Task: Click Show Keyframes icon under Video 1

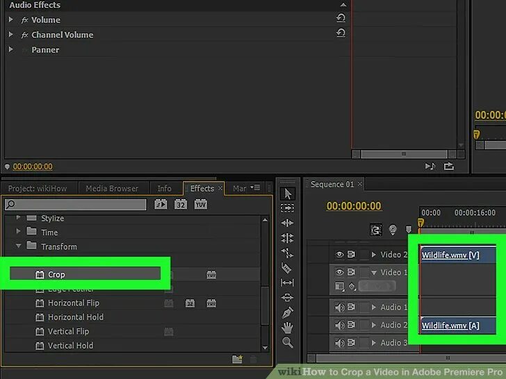Action: pos(352,286)
